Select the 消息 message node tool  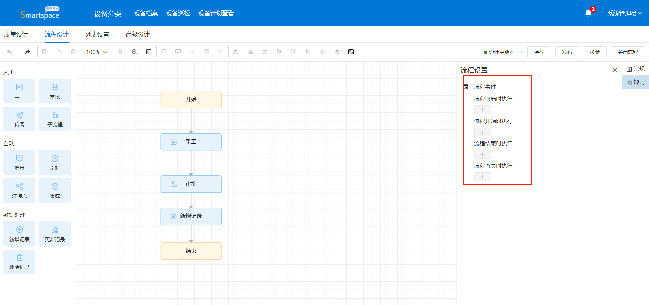point(19,163)
